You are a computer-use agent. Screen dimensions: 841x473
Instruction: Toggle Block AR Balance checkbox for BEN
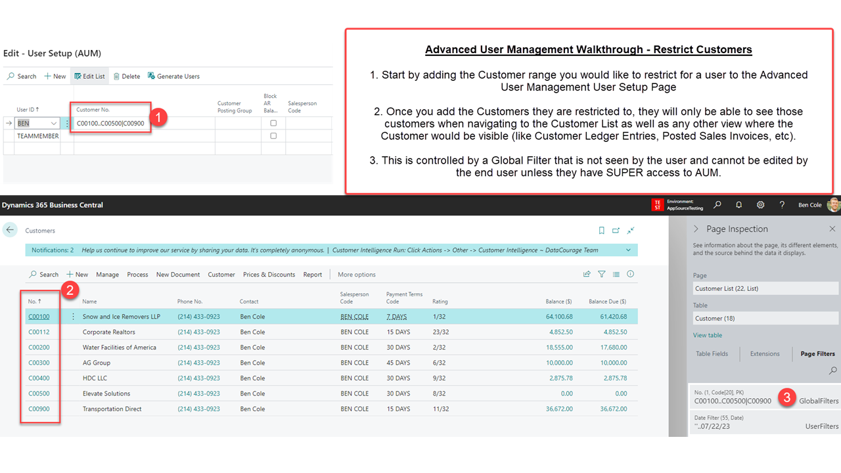pyautogui.click(x=273, y=123)
